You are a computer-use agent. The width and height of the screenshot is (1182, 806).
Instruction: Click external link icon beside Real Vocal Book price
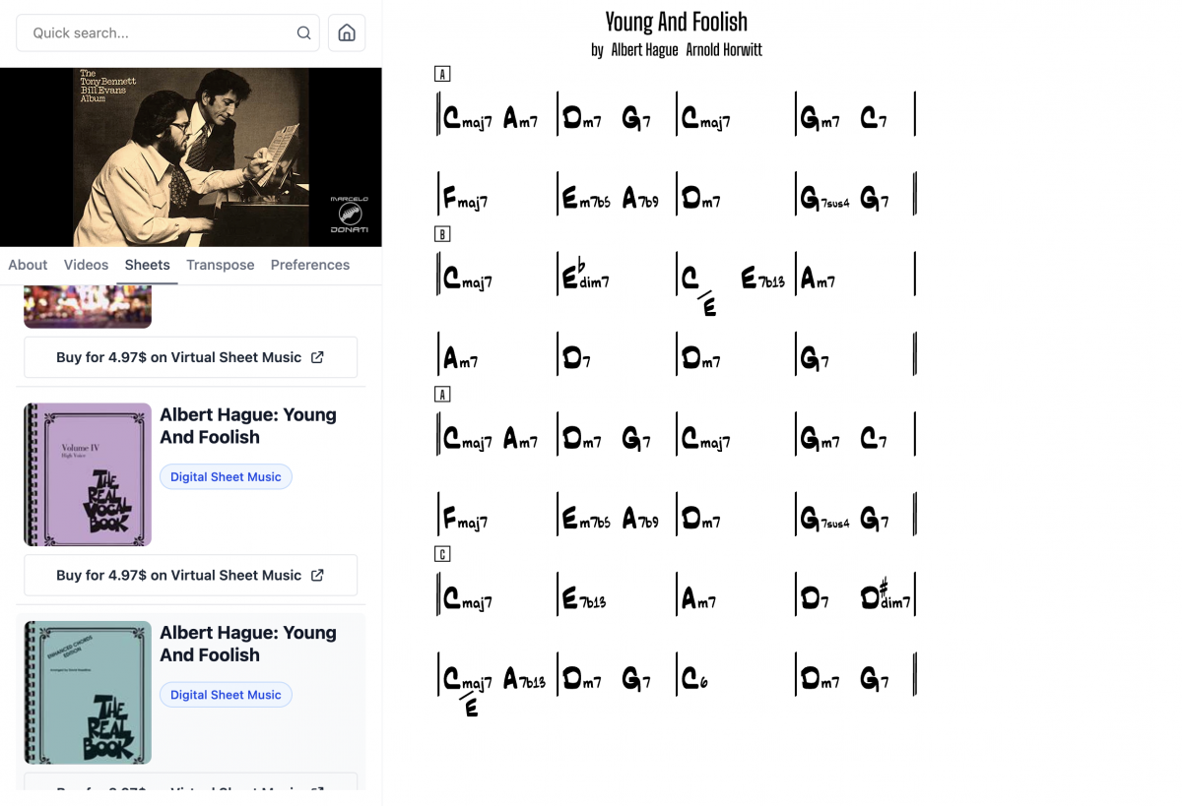(317, 576)
